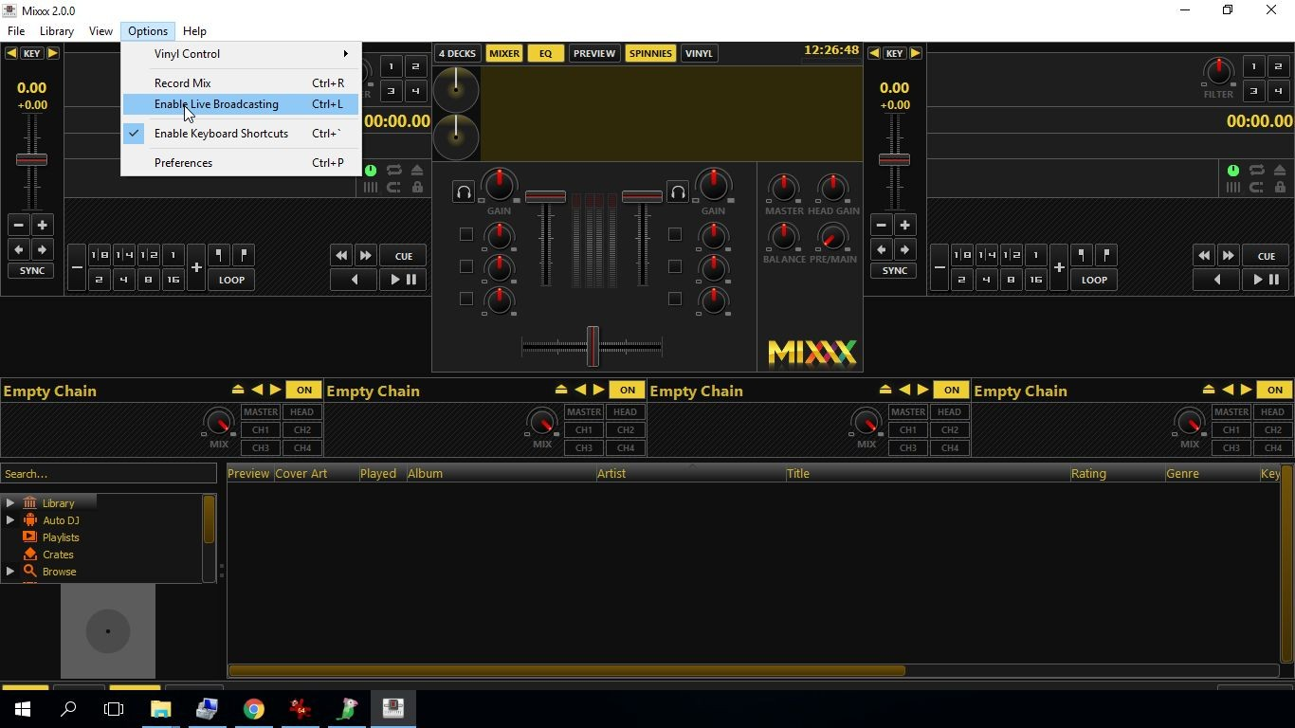Toggle the SPINNIES button

[650, 53]
